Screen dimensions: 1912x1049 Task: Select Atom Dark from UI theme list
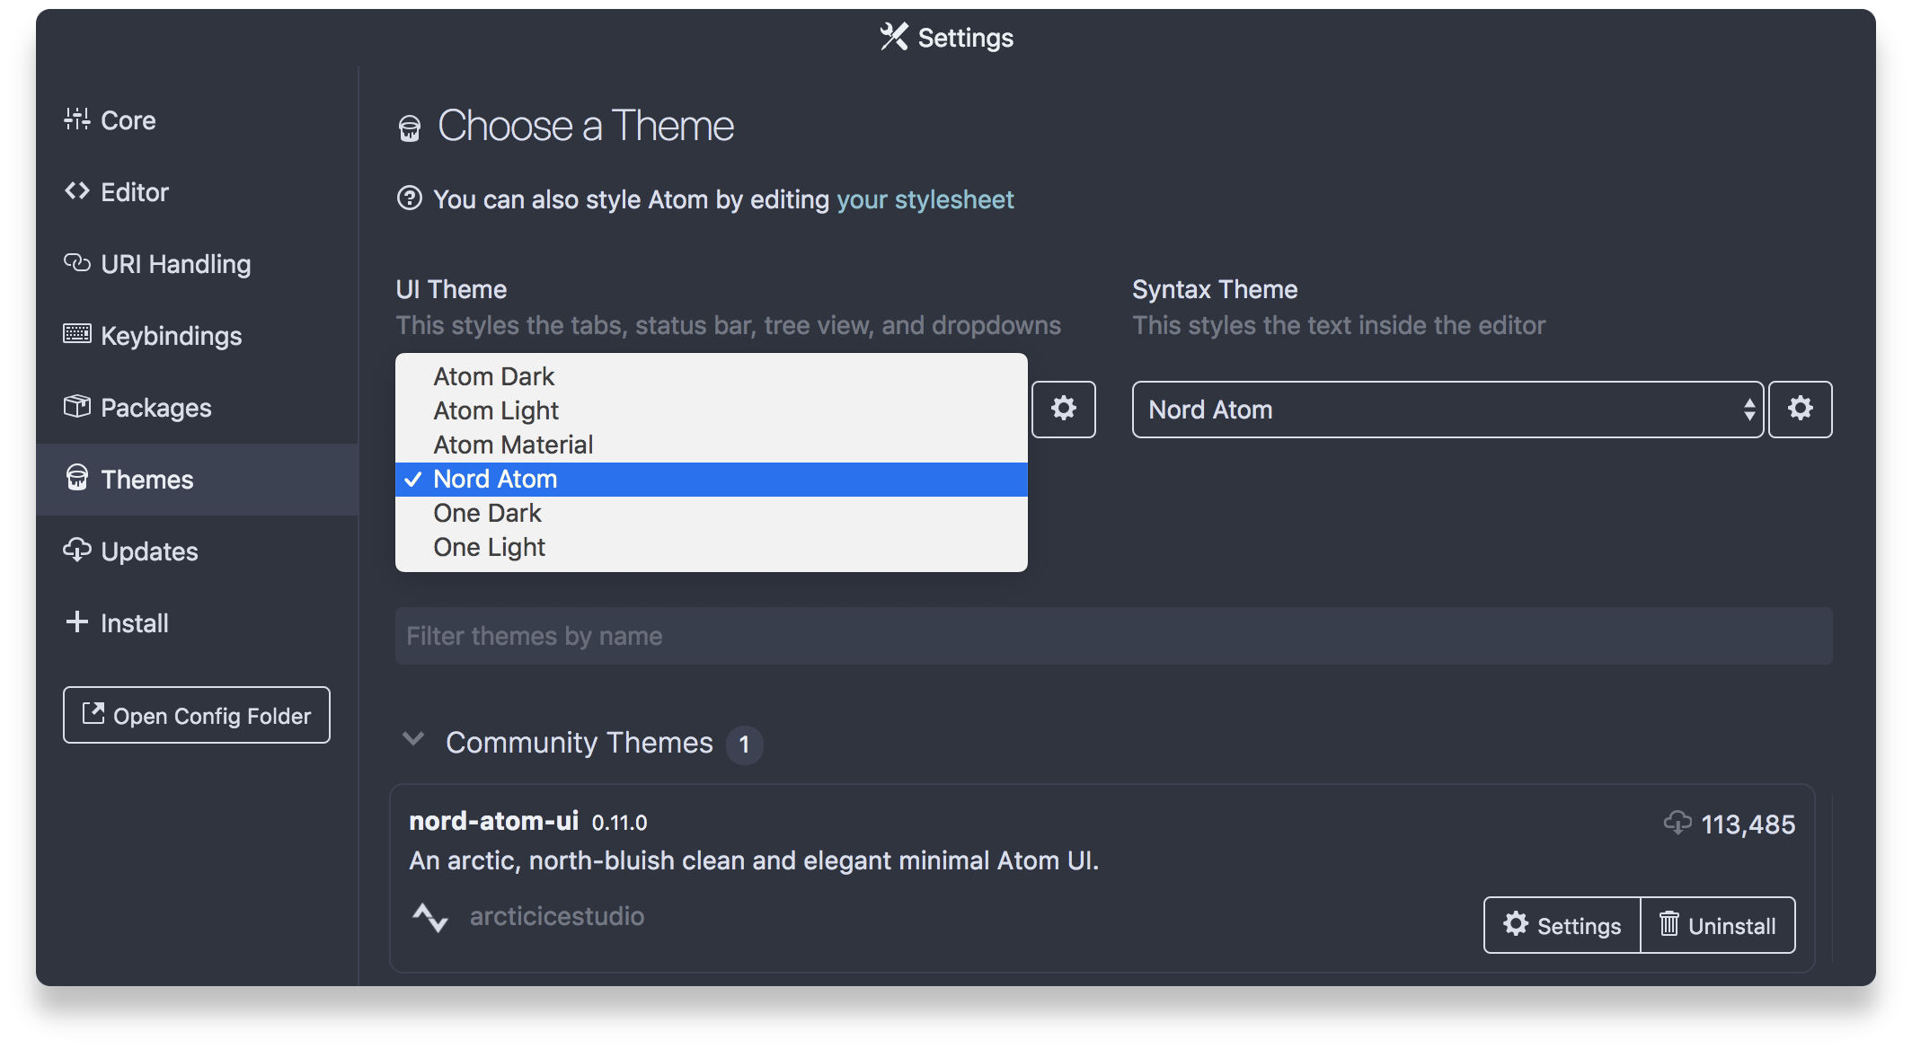(493, 376)
